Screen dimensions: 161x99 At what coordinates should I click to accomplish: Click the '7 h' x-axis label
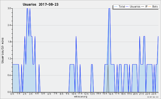[x=55, y=94]
